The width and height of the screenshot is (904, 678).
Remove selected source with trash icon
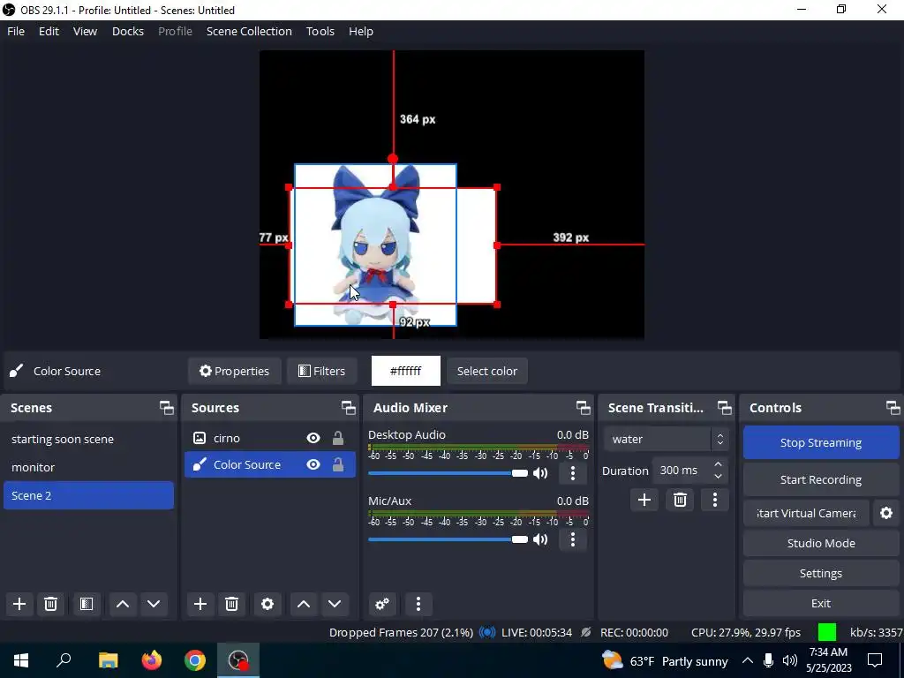pyautogui.click(x=232, y=604)
